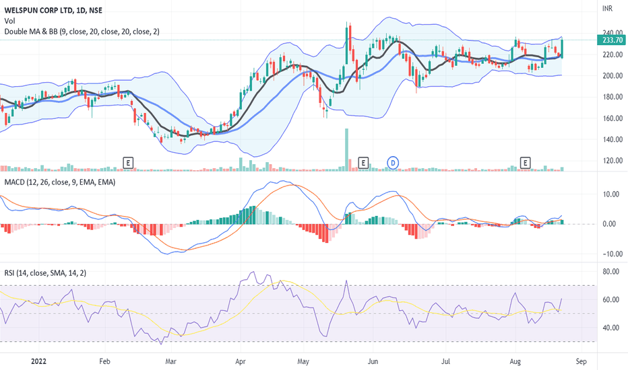The height and width of the screenshot is (370, 628).
Task: Click the February earnings E marker
Action: 128,163
